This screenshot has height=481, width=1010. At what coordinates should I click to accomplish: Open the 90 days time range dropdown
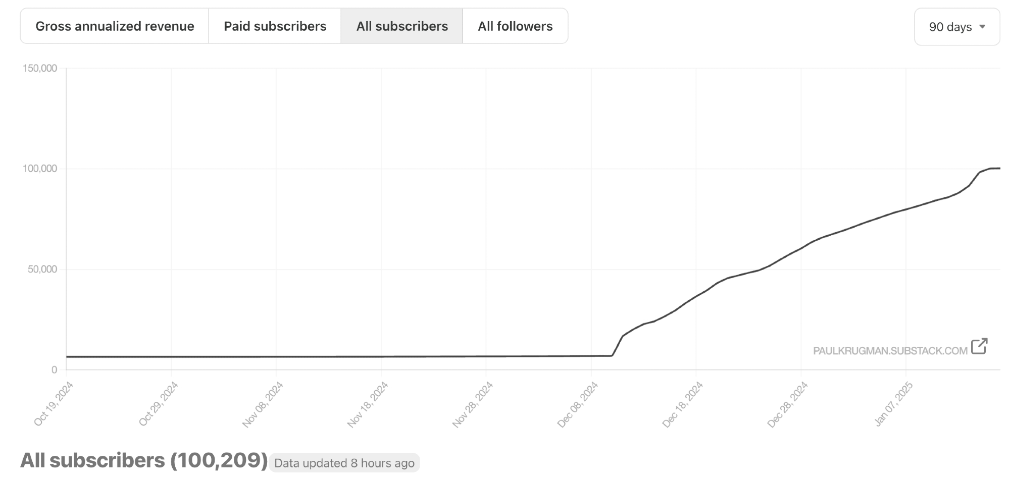(956, 27)
